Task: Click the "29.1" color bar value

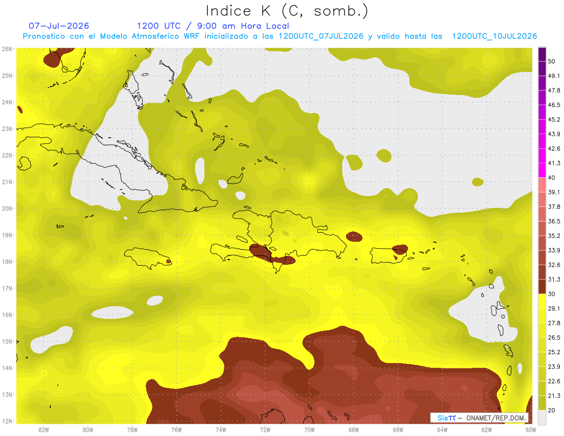Action: pos(554,308)
